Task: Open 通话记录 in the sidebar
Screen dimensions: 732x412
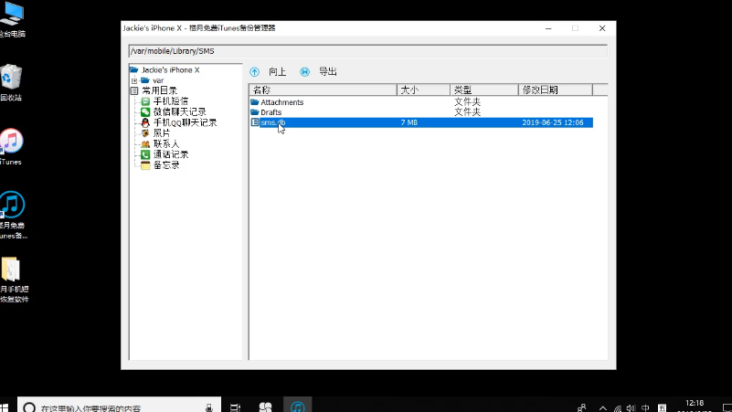Action: (171, 154)
